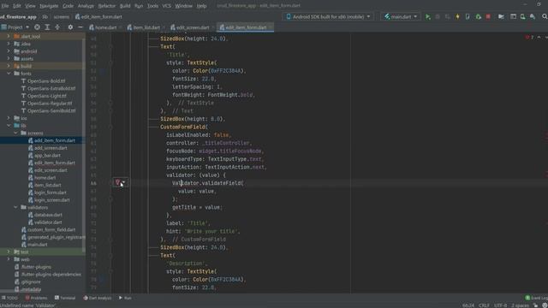This screenshot has height=308, width=548.
Task: Expand the web folder
Action: (x=9, y=259)
